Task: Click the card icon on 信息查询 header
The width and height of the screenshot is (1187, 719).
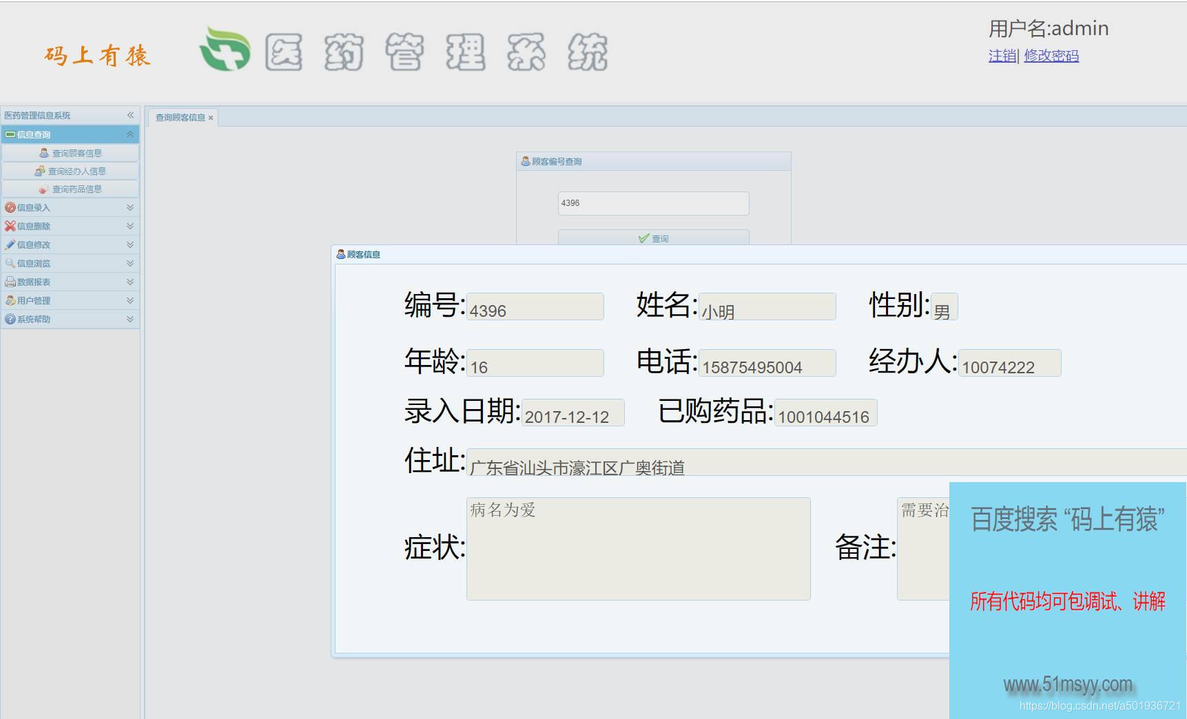Action: pos(11,134)
